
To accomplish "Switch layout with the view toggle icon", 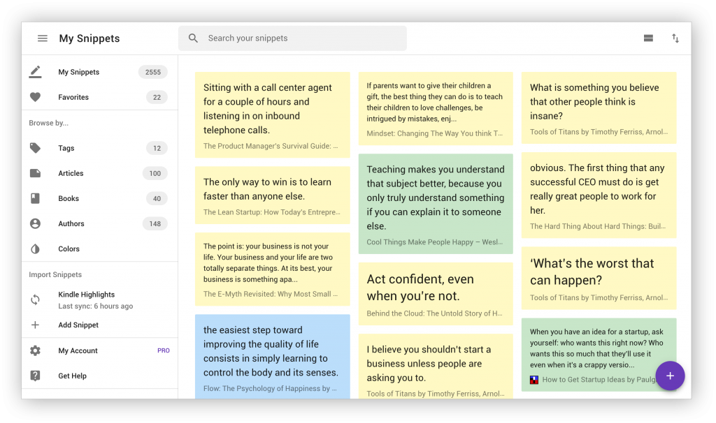I will coord(648,38).
